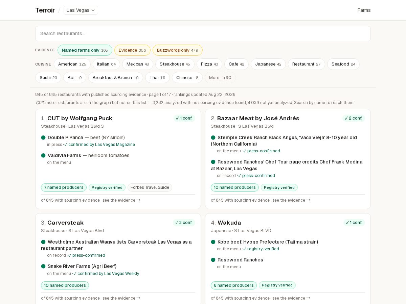Click green dot beside Wakuda's Rosewood Ranches
Viewport: 406px width, 304px height.
point(213,260)
